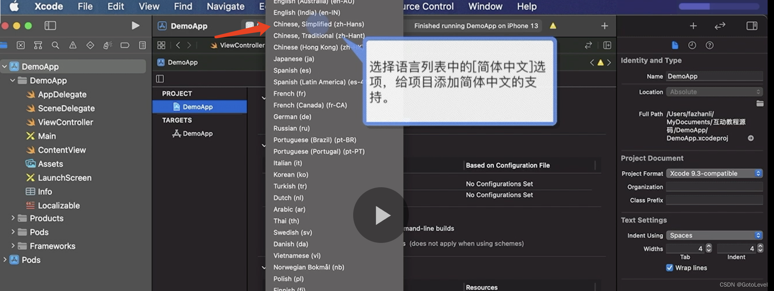Open the find navigator magnifier icon

(x=55, y=45)
